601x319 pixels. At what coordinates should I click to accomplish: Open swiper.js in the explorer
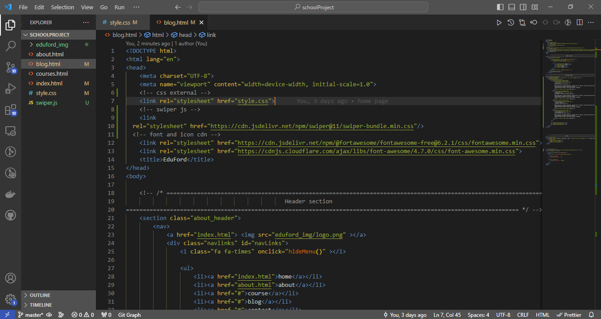coord(59,103)
